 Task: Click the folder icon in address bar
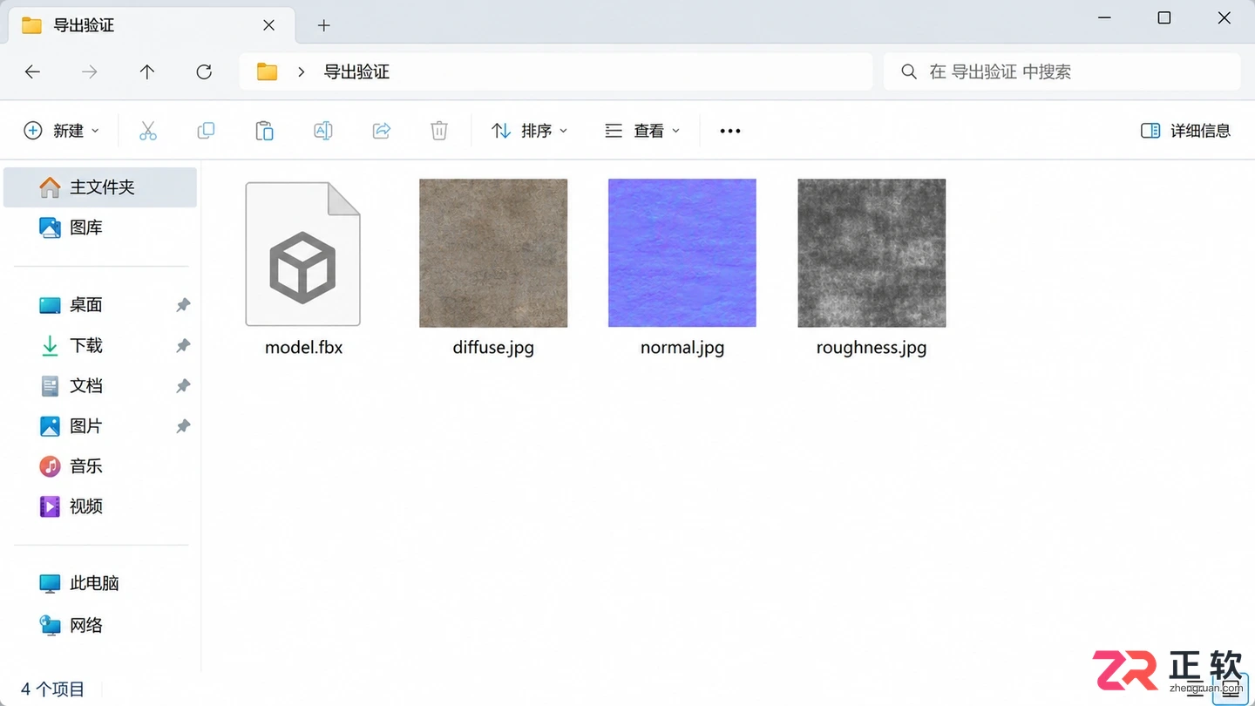[x=267, y=72]
